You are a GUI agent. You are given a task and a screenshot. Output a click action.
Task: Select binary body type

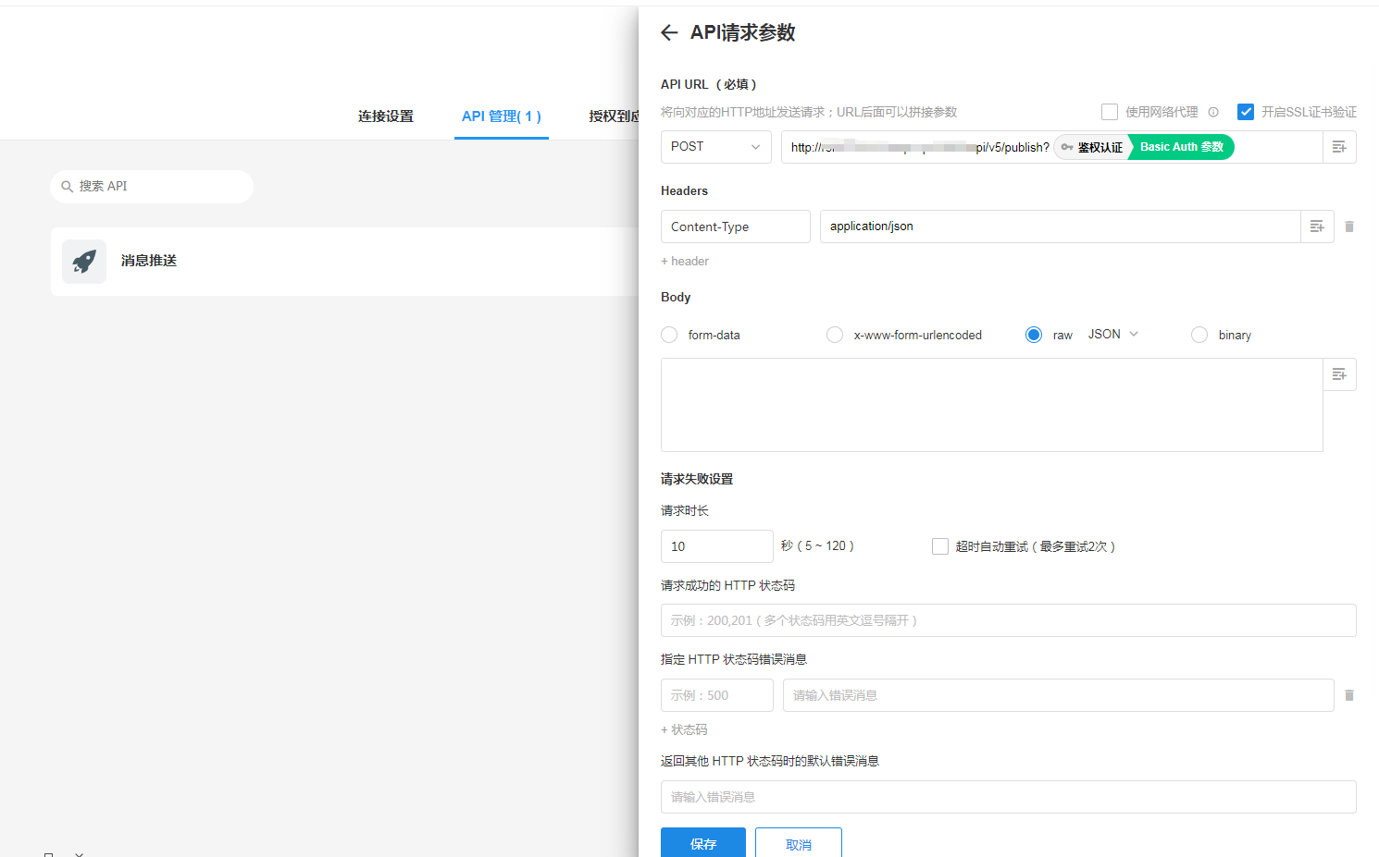point(1199,335)
